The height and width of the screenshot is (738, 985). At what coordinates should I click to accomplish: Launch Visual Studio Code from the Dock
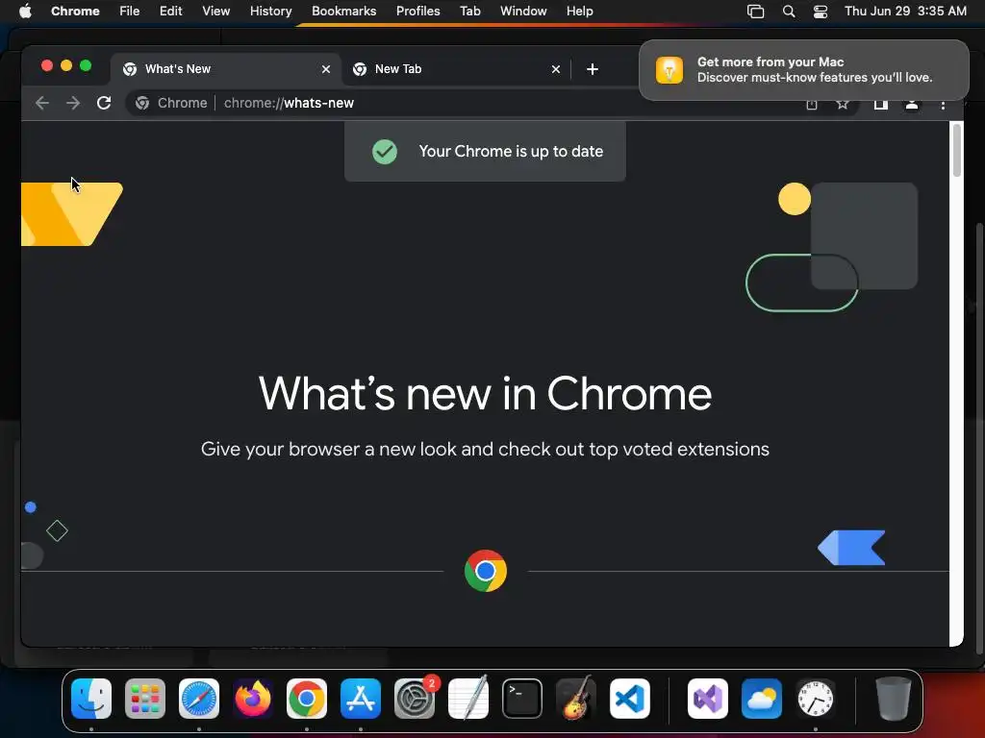click(629, 699)
